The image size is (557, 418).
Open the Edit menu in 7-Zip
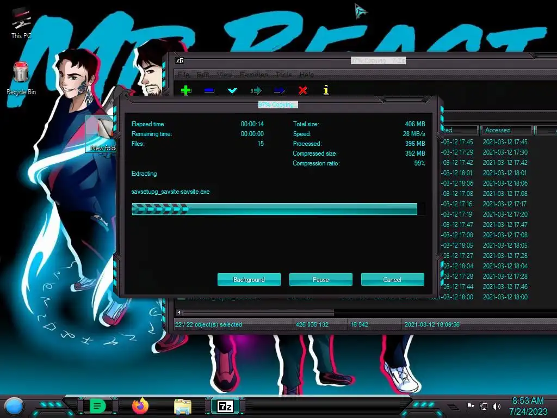tap(203, 75)
